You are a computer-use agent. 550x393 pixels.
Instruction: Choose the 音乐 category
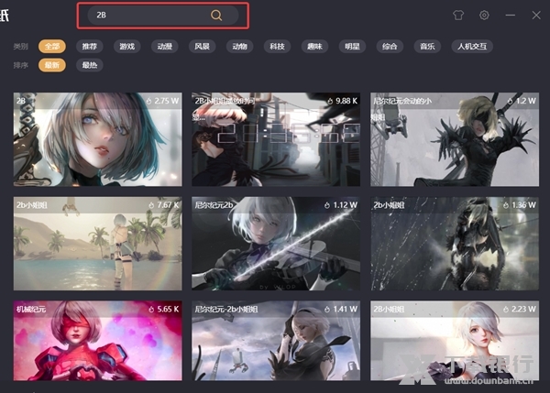pos(427,47)
